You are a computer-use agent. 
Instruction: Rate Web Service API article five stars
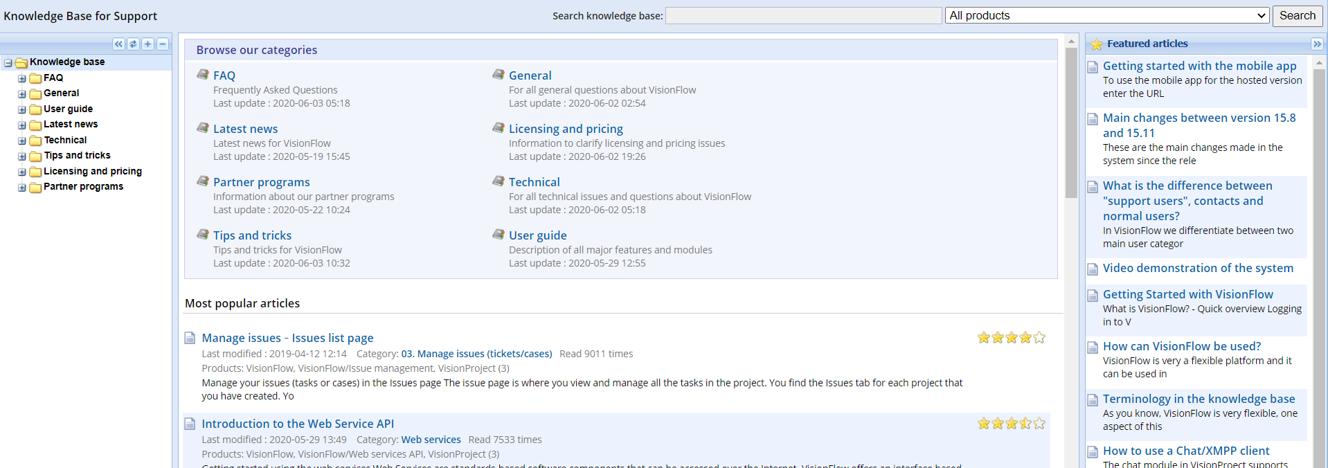coord(1039,424)
